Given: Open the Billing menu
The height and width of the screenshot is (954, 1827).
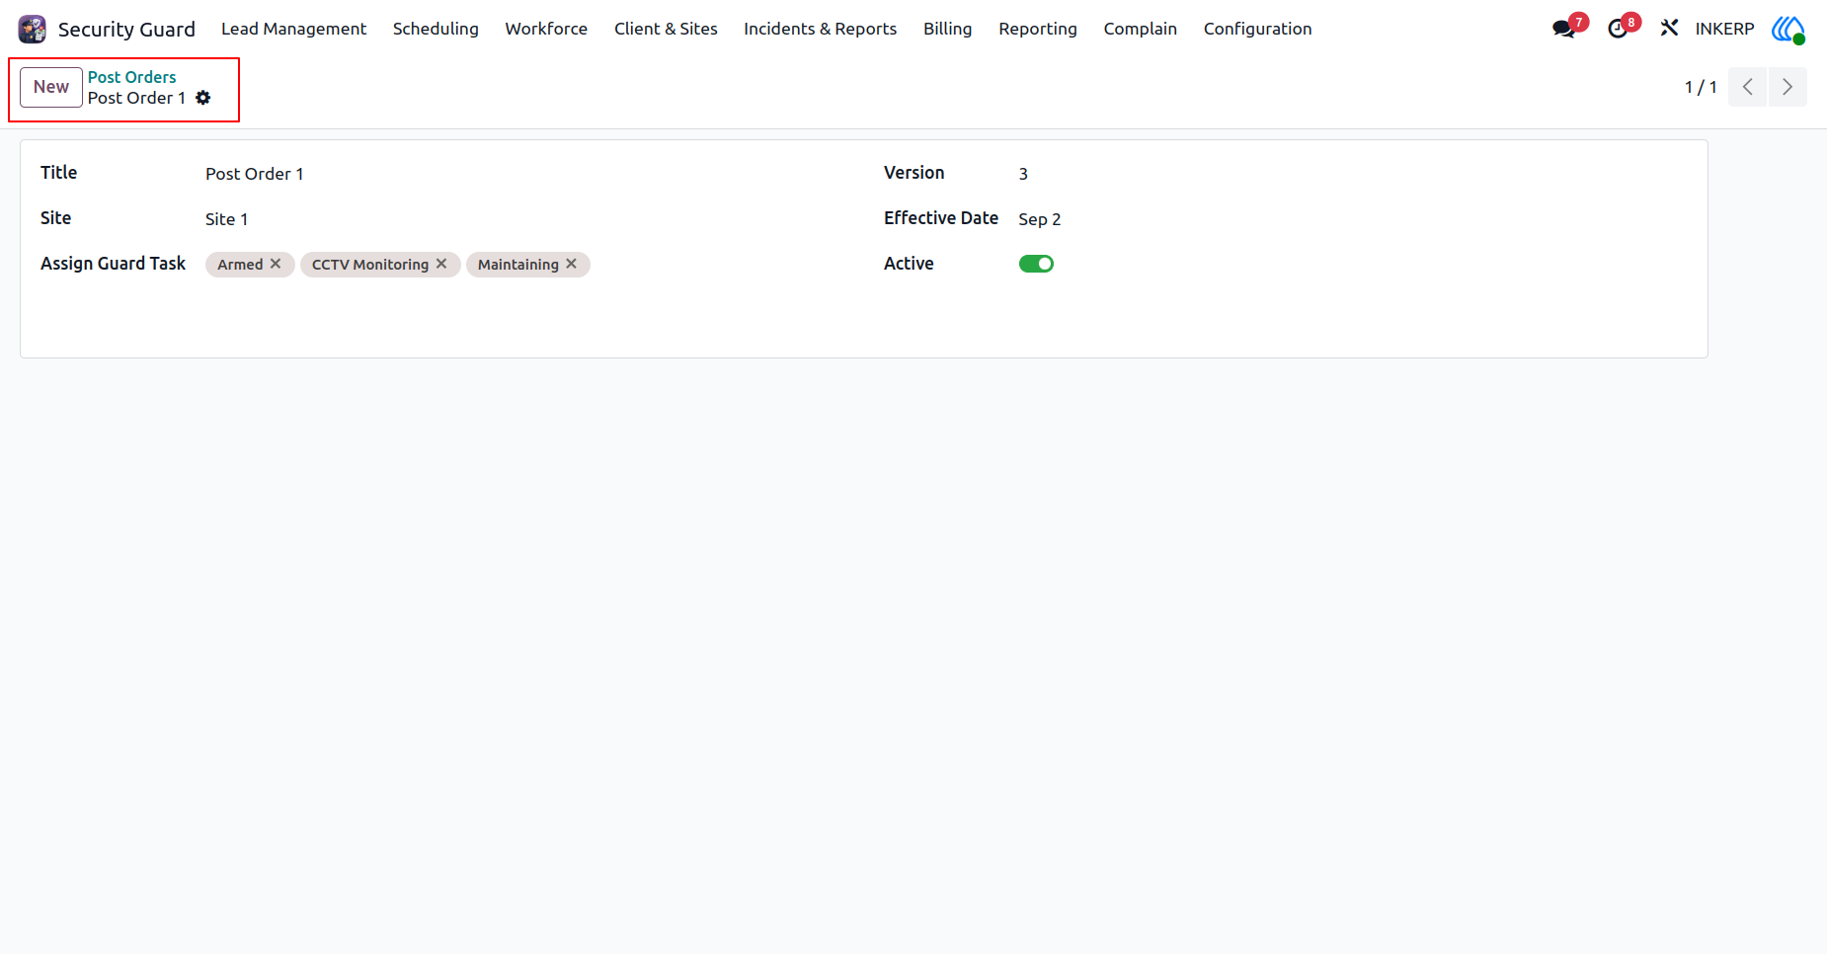Looking at the screenshot, I should (x=947, y=29).
